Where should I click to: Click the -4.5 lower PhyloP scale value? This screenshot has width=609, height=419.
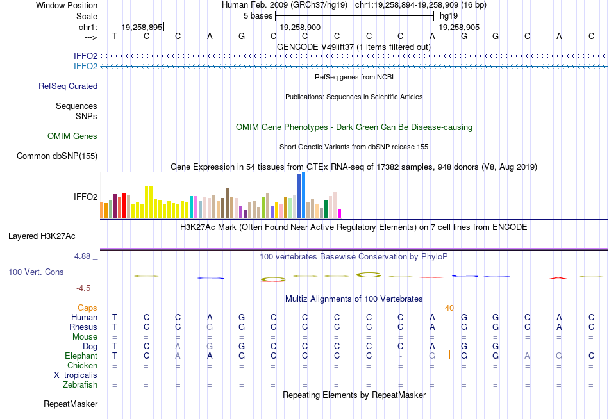(x=83, y=288)
